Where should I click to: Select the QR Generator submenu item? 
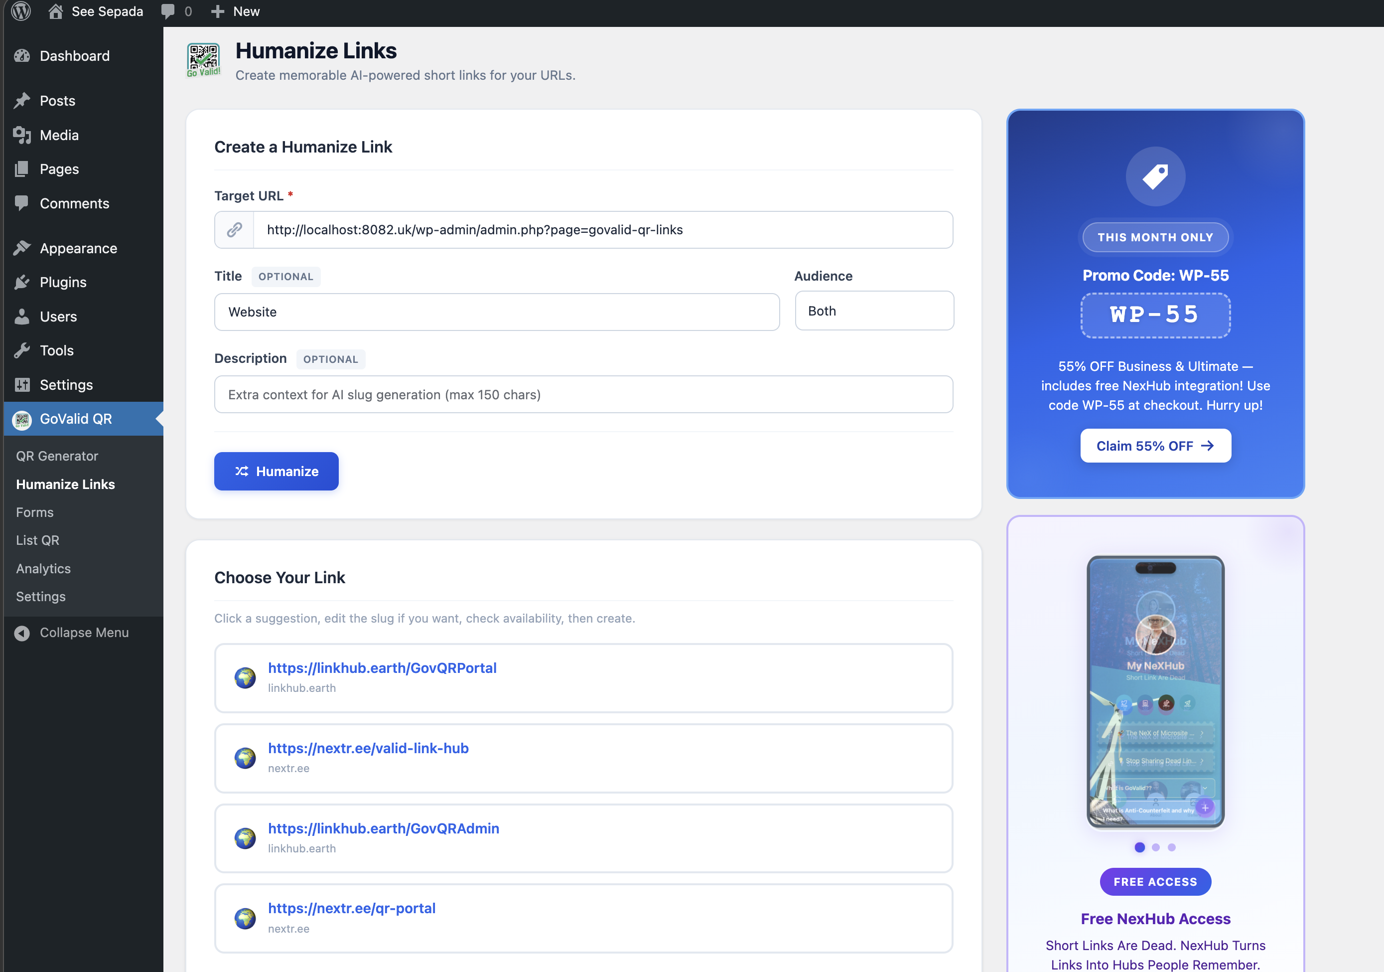(x=57, y=456)
